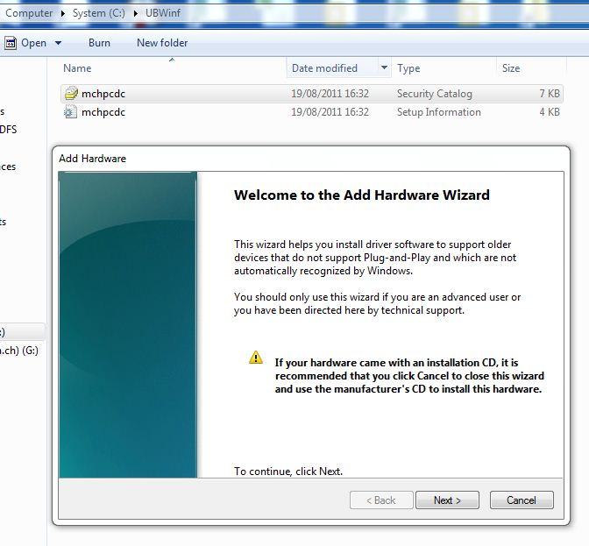Viewport: 589px width, 546px height.
Task: Select UBWinf in the address breadcrumb
Action: (x=163, y=13)
